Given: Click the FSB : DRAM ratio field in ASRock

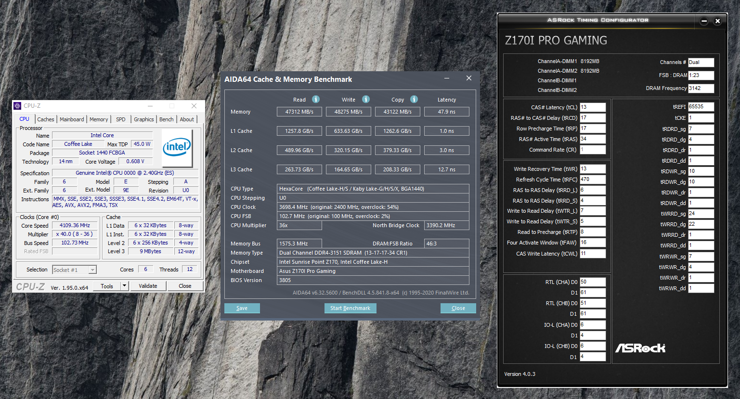Looking at the screenshot, I should [701, 76].
